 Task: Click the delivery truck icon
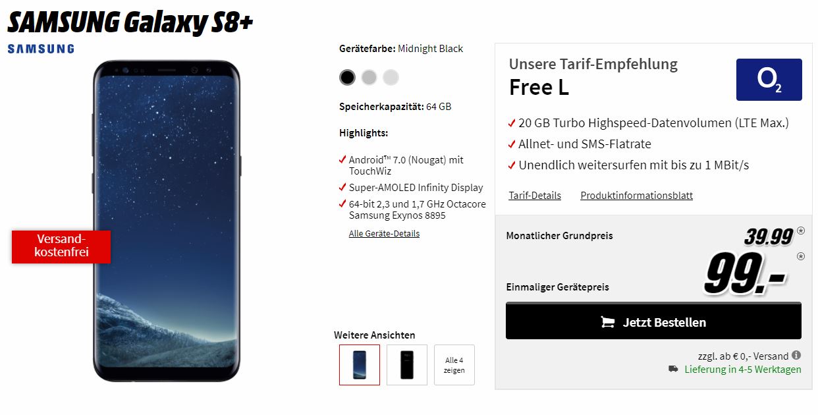click(x=673, y=369)
